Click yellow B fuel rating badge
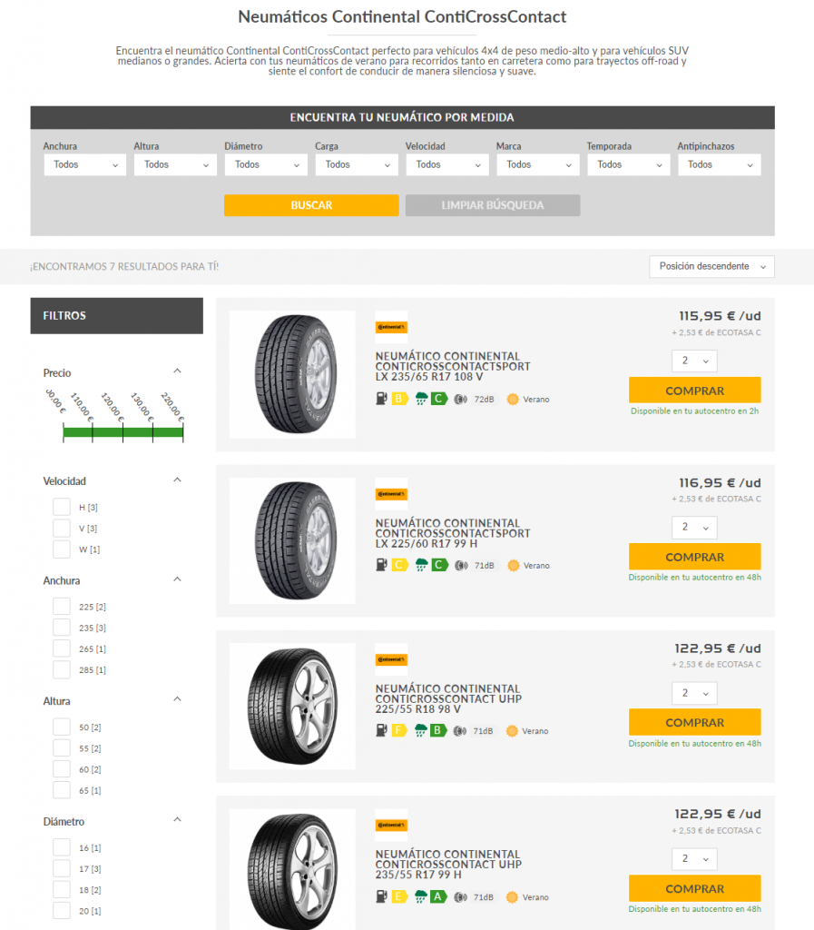The width and height of the screenshot is (814, 930). click(400, 399)
